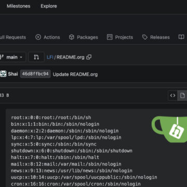Click the Actions play circle icon
Image resolution: width=187 pixels, height=187 pixels.
click(38, 37)
